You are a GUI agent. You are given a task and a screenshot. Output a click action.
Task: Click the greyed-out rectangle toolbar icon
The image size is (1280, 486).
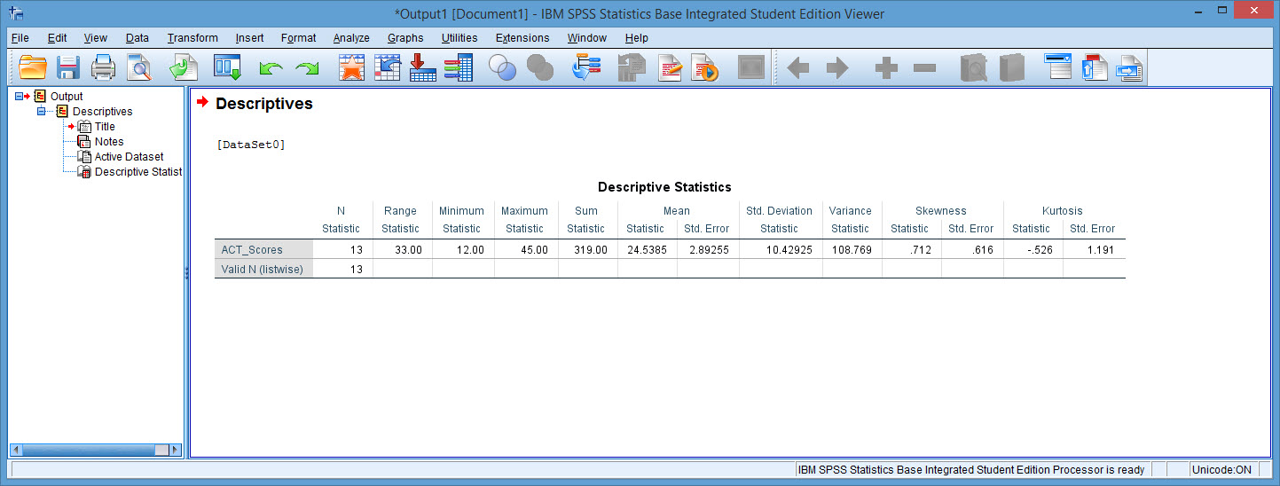tap(751, 68)
